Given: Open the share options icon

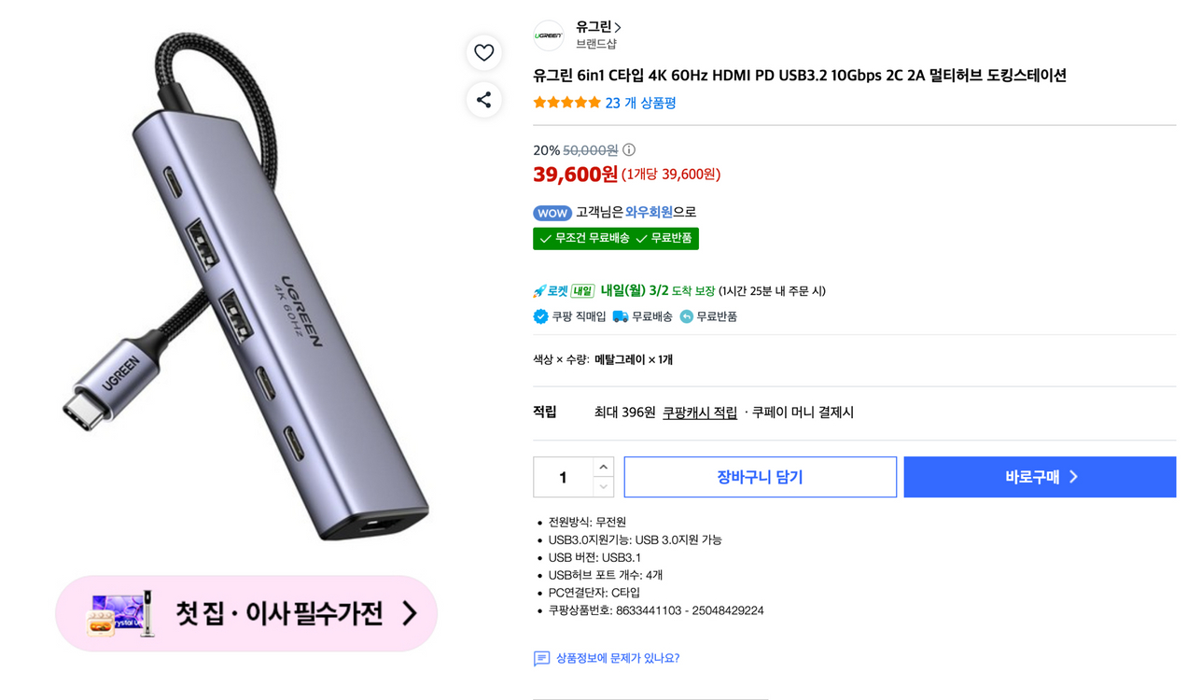Looking at the screenshot, I should [x=483, y=99].
